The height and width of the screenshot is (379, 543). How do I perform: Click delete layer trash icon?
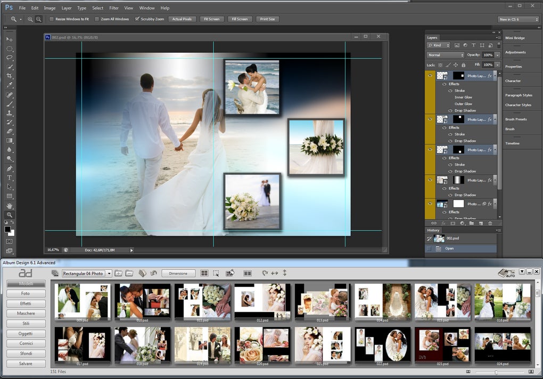[490, 223]
